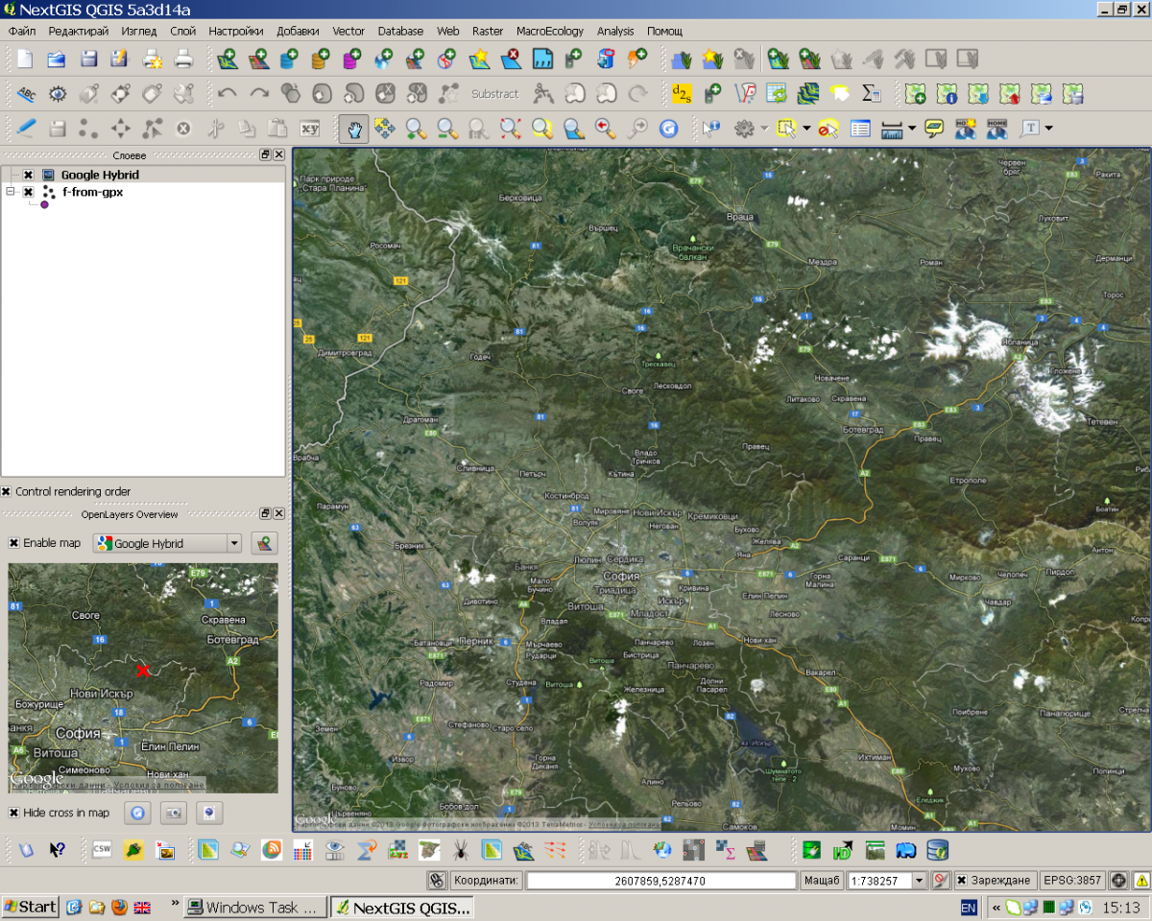Click the What's This help cursor icon

tap(58, 850)
